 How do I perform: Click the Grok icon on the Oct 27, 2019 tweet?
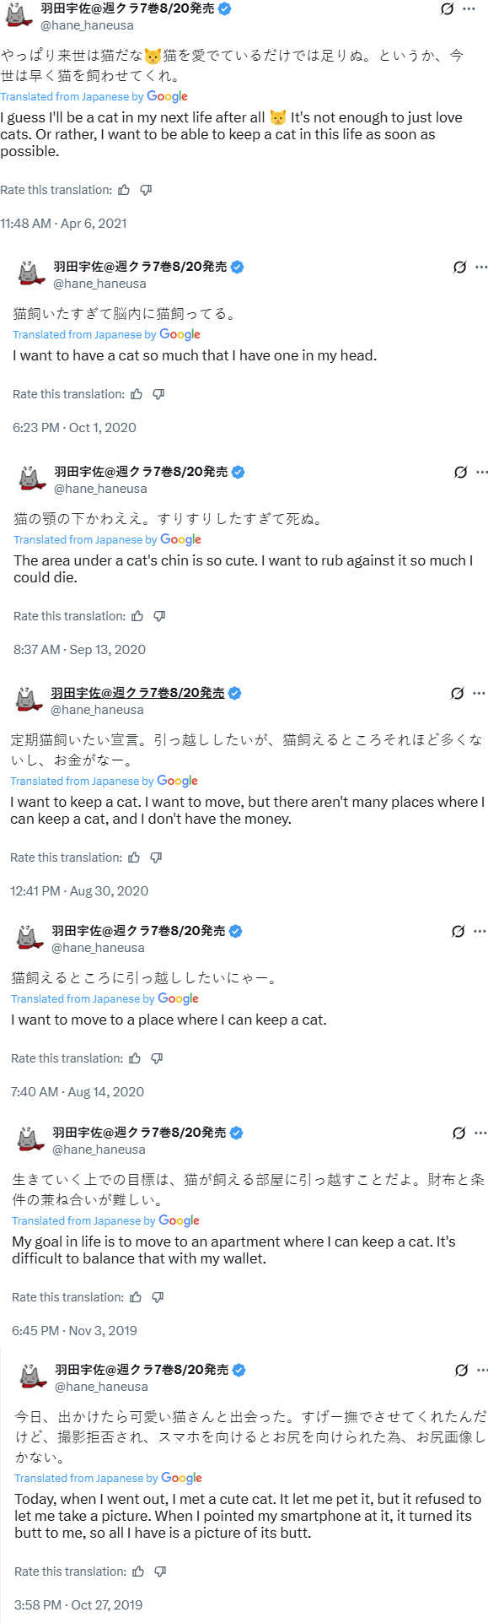click(461, 1370)
